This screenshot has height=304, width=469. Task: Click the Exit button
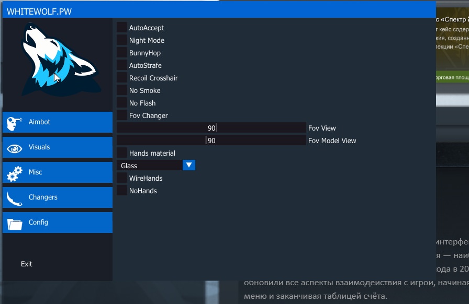pyautogui.click(x=26, y=264)
